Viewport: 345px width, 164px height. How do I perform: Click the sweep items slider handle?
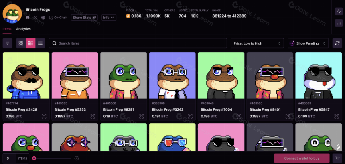[x=34, y=158]
